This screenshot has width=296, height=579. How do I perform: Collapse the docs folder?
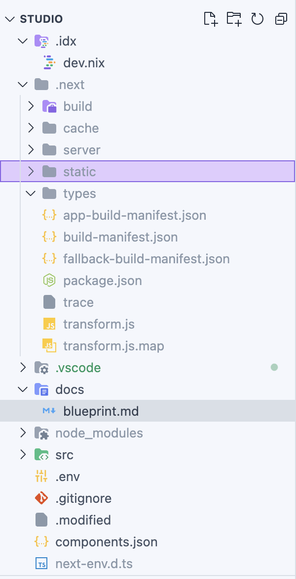23,389
